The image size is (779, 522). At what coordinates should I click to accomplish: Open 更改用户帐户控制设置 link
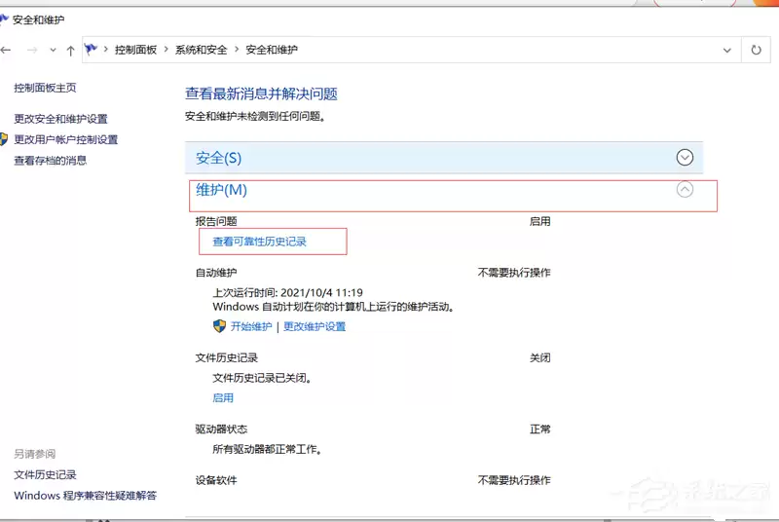pos(65,139)
